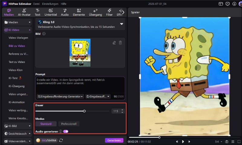Step to the previous frame in the player
242x145 pixels.
177,142
